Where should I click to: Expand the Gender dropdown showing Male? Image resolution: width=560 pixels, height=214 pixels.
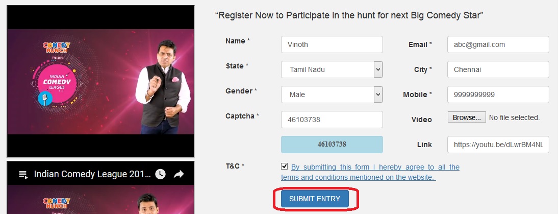tap(332, 94)
